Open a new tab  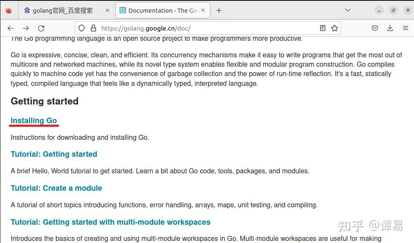(x=219, y=11)
